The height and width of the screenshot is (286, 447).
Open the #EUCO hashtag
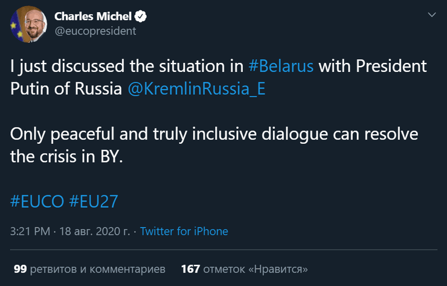point(37,201)
